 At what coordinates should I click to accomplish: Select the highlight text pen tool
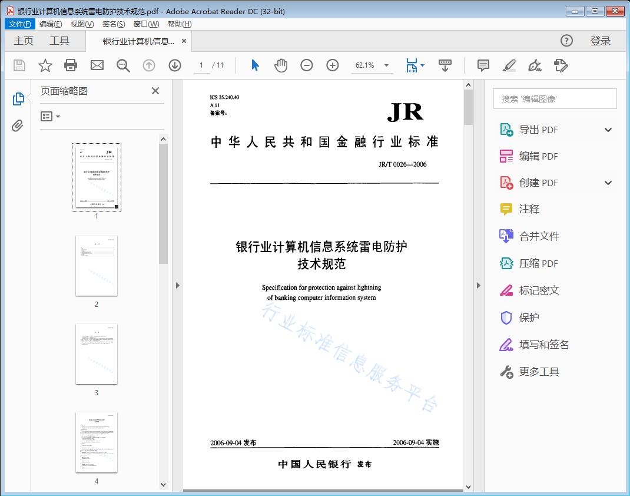coord(509,65)
